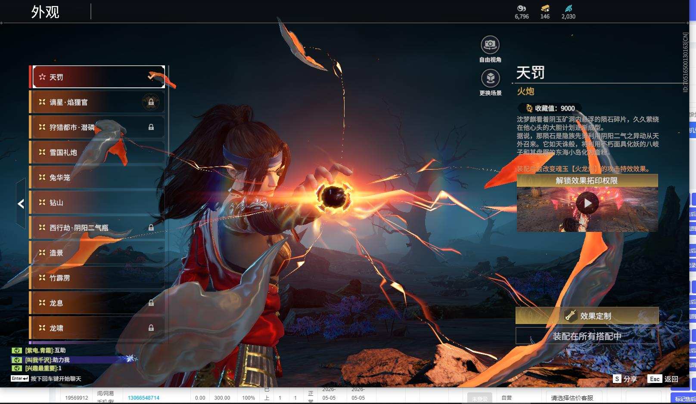Image resolution: width=696 pixels, height=404 pixels.
Task: Click the 解锁效果拓印权限 banner
Action: coord(587,181)
